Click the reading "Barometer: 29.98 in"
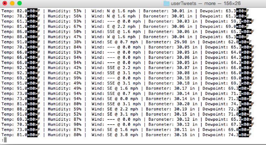The height and width of the screenshot is (145, 266). (x=170, y=42)
